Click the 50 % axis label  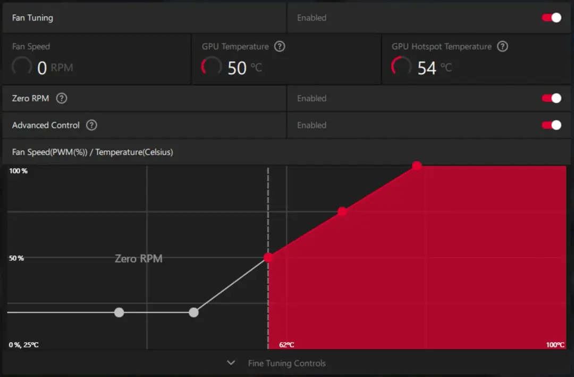click(x=16, y=258)
